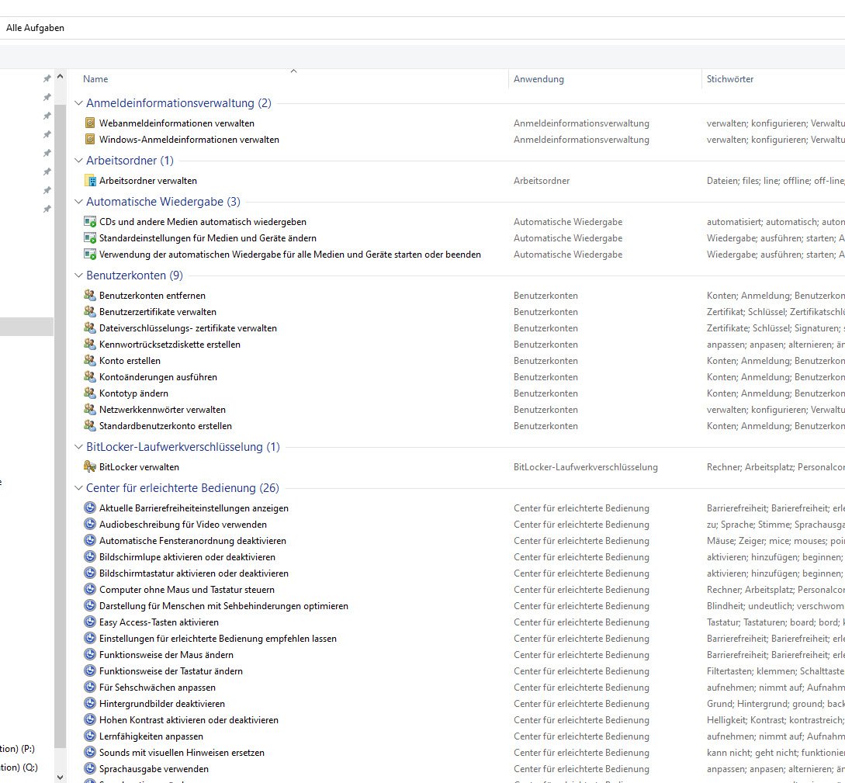Sort by the Name column header

click(x=96, y=79)
